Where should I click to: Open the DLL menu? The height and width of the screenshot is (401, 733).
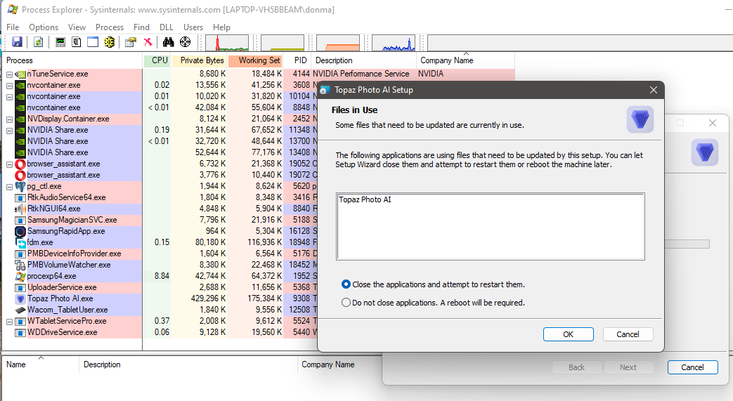pos(167,27)
